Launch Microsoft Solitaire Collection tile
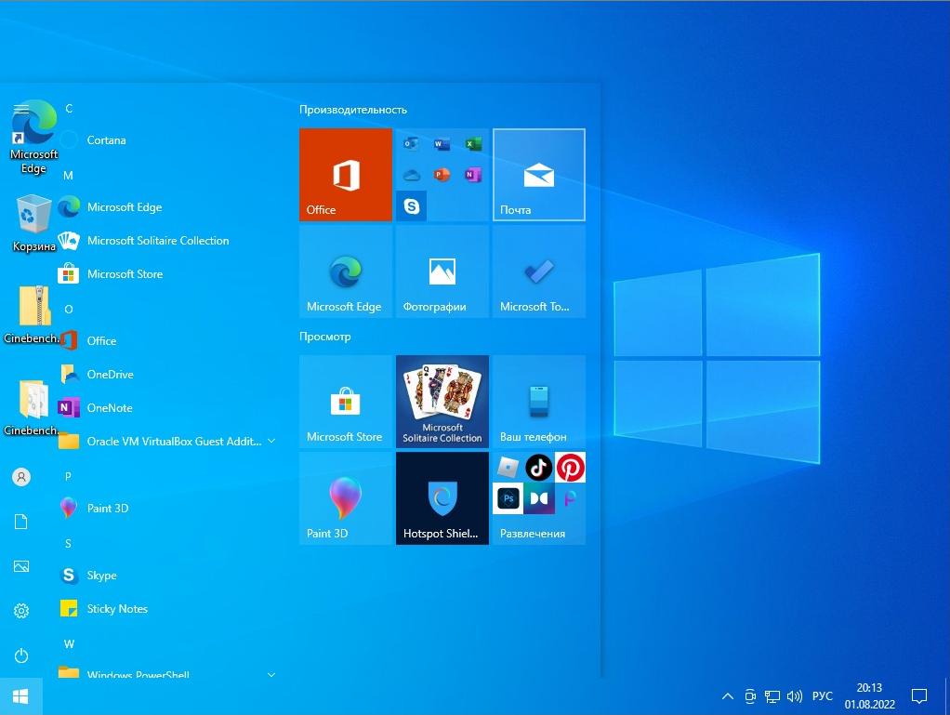 coord(442,402)
